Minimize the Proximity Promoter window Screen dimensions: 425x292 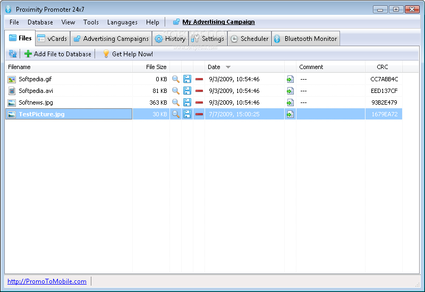point(380,10)
